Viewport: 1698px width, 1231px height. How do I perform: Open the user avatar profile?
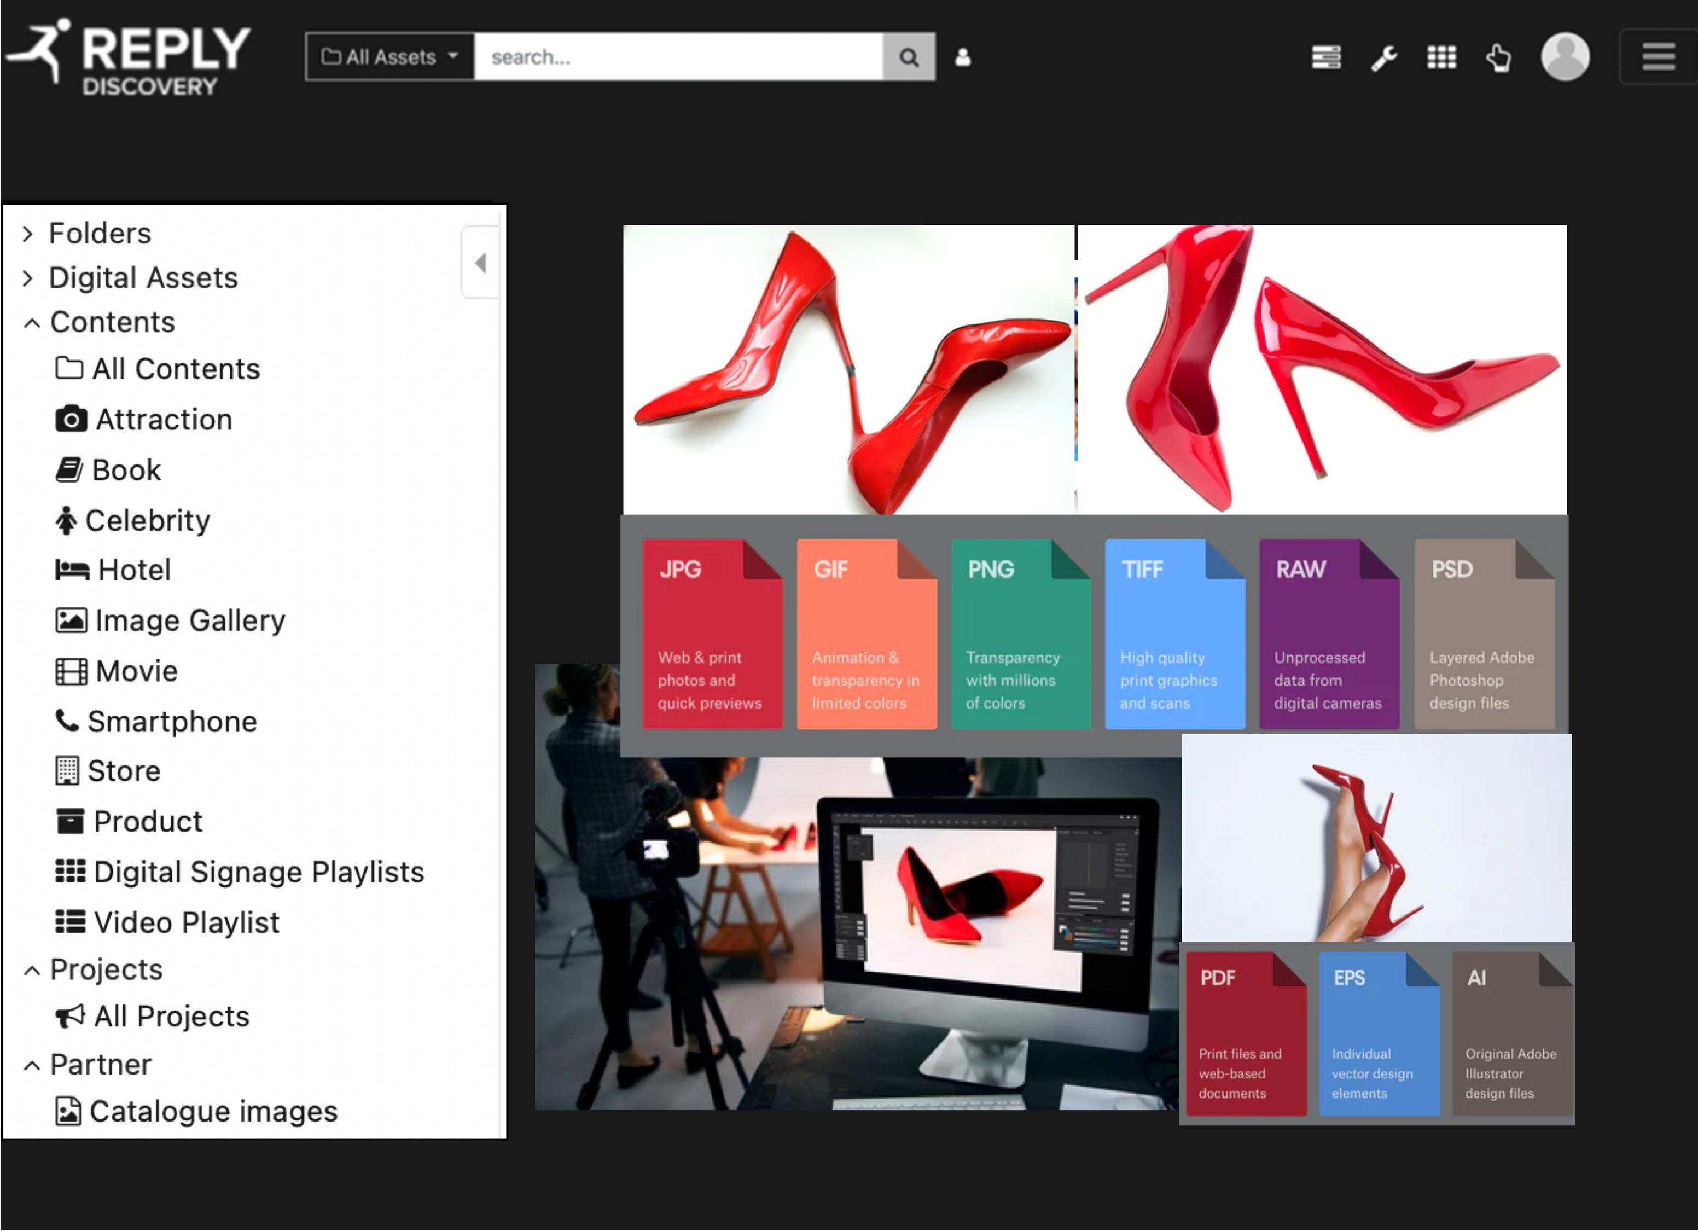tap(1565, 57)
